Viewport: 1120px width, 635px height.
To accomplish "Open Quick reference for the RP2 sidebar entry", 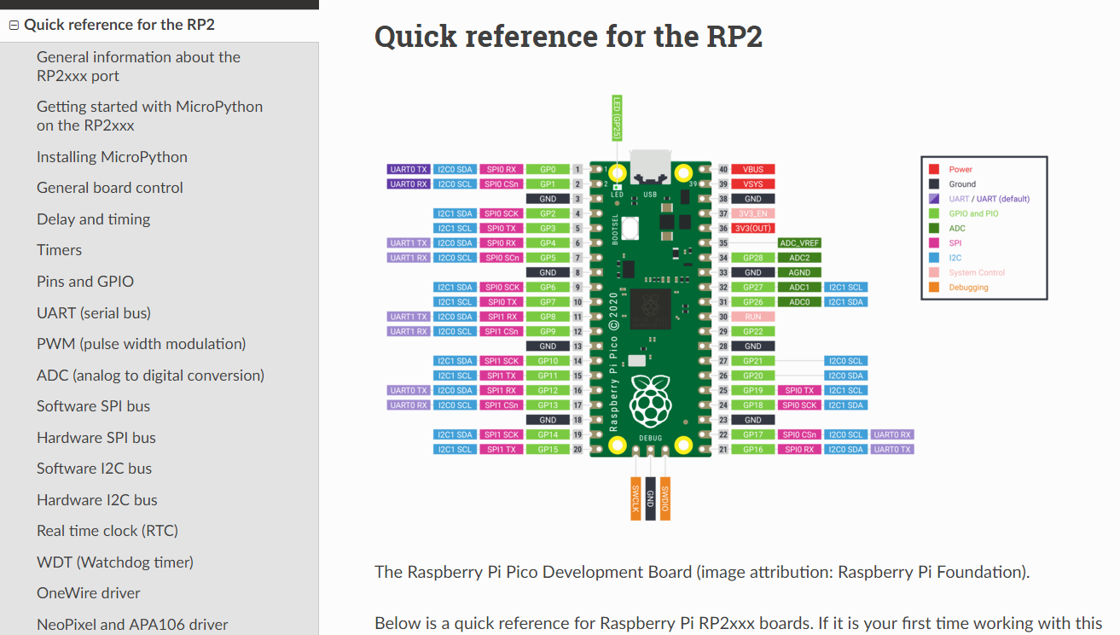I will 119,25.
